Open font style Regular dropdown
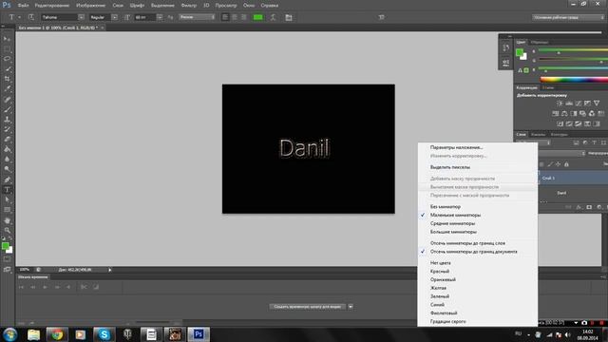608x342 pixels. click(x=114, y=17)
